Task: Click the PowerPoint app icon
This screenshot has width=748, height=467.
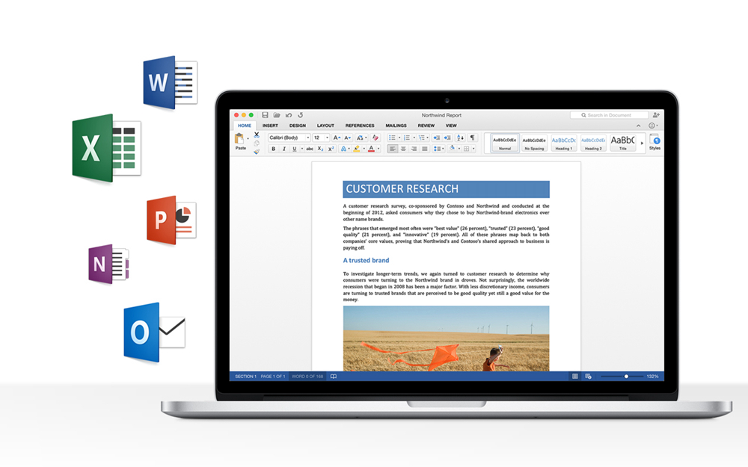Action: pyautogui.click(x=172, y=220)
